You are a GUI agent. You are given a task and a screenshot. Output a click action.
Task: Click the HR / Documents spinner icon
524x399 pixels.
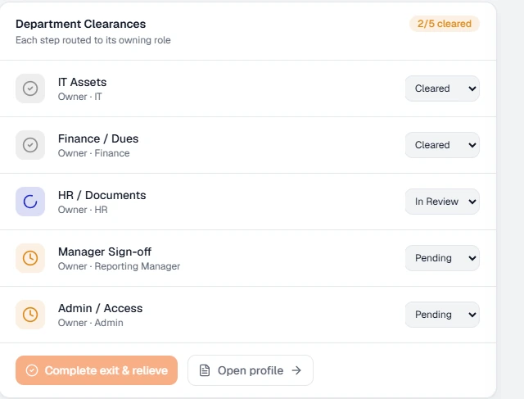click(30, 202)
